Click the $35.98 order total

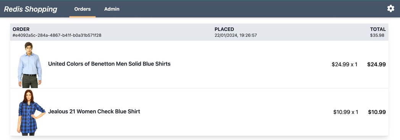pyautogui.click(x=377, y=35)
